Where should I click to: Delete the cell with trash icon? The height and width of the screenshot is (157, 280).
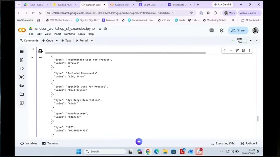(243, 50)
